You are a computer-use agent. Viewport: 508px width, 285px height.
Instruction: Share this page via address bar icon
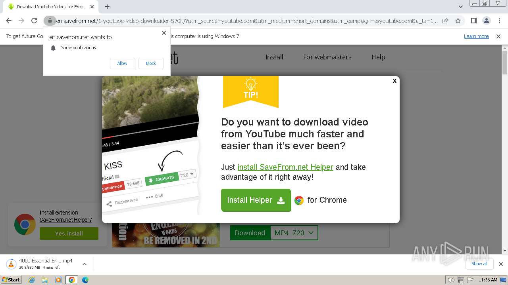point(445,21)
